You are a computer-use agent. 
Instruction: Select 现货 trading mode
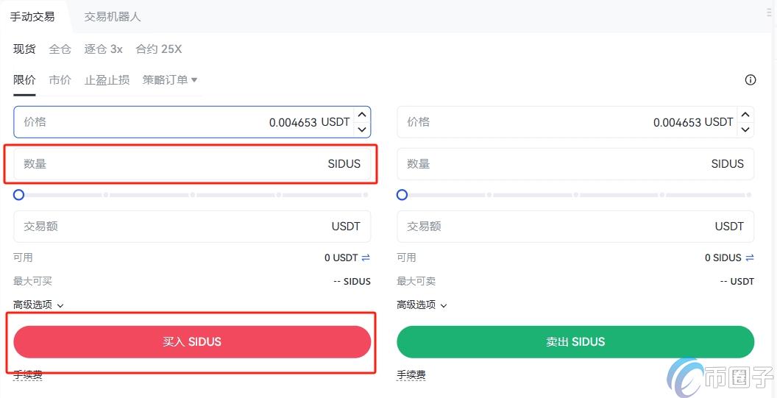pos(24,49)
